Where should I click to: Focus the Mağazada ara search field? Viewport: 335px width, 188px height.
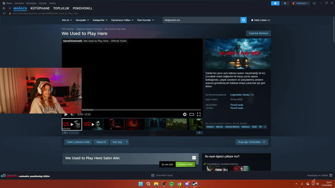point(202,20)
